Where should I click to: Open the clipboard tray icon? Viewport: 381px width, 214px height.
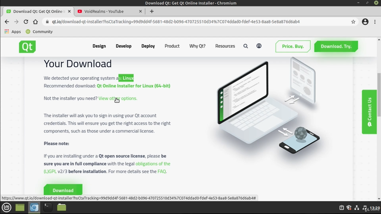pos(342,208)
